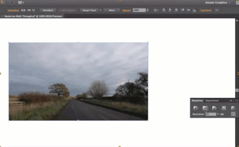Click the last Rasterino image split icon
The width and height of the screenshot is (239, 147).
pyautogui.click(x=233, y=108)
